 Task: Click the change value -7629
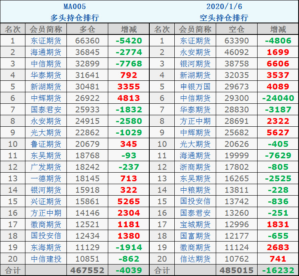click(278, 155)
